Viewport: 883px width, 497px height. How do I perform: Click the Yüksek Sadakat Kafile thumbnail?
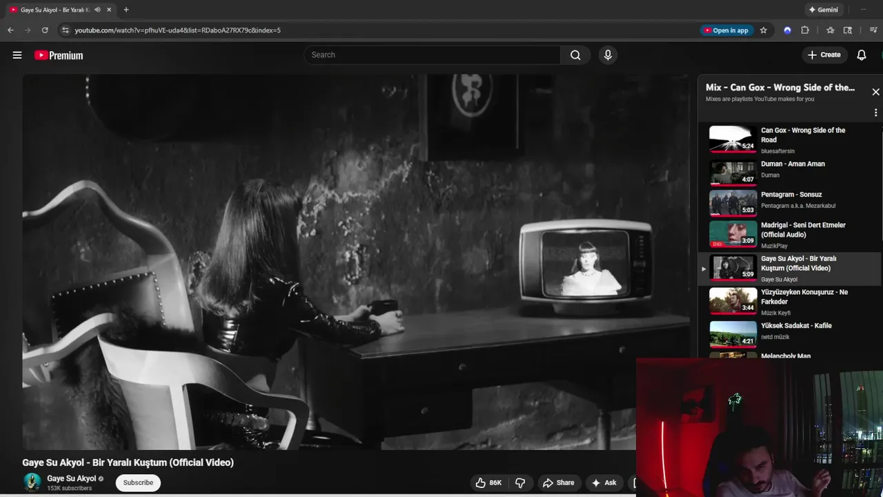click(x=733, y=334)
